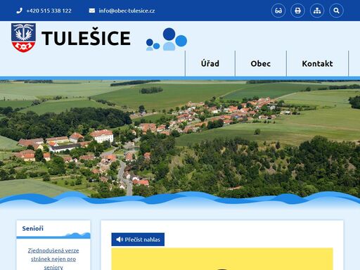Click the print page icon
Viewport: 360px width, 270px height.
(x=297, y=11)
